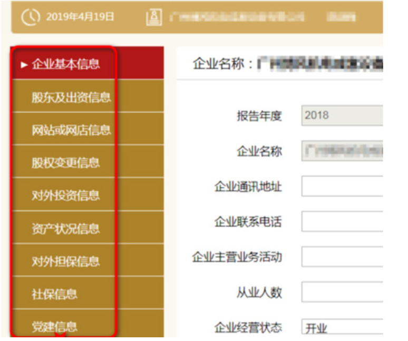Open 股东及出资信息 section
This screenshot has width=408, height=341.
pos(71,97)
